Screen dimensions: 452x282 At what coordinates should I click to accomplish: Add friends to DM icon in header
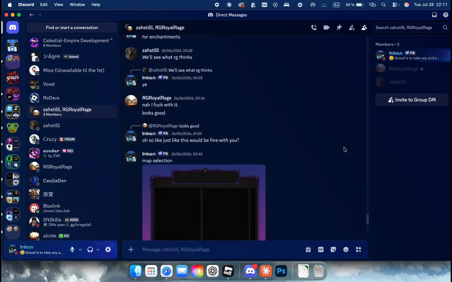352,28
